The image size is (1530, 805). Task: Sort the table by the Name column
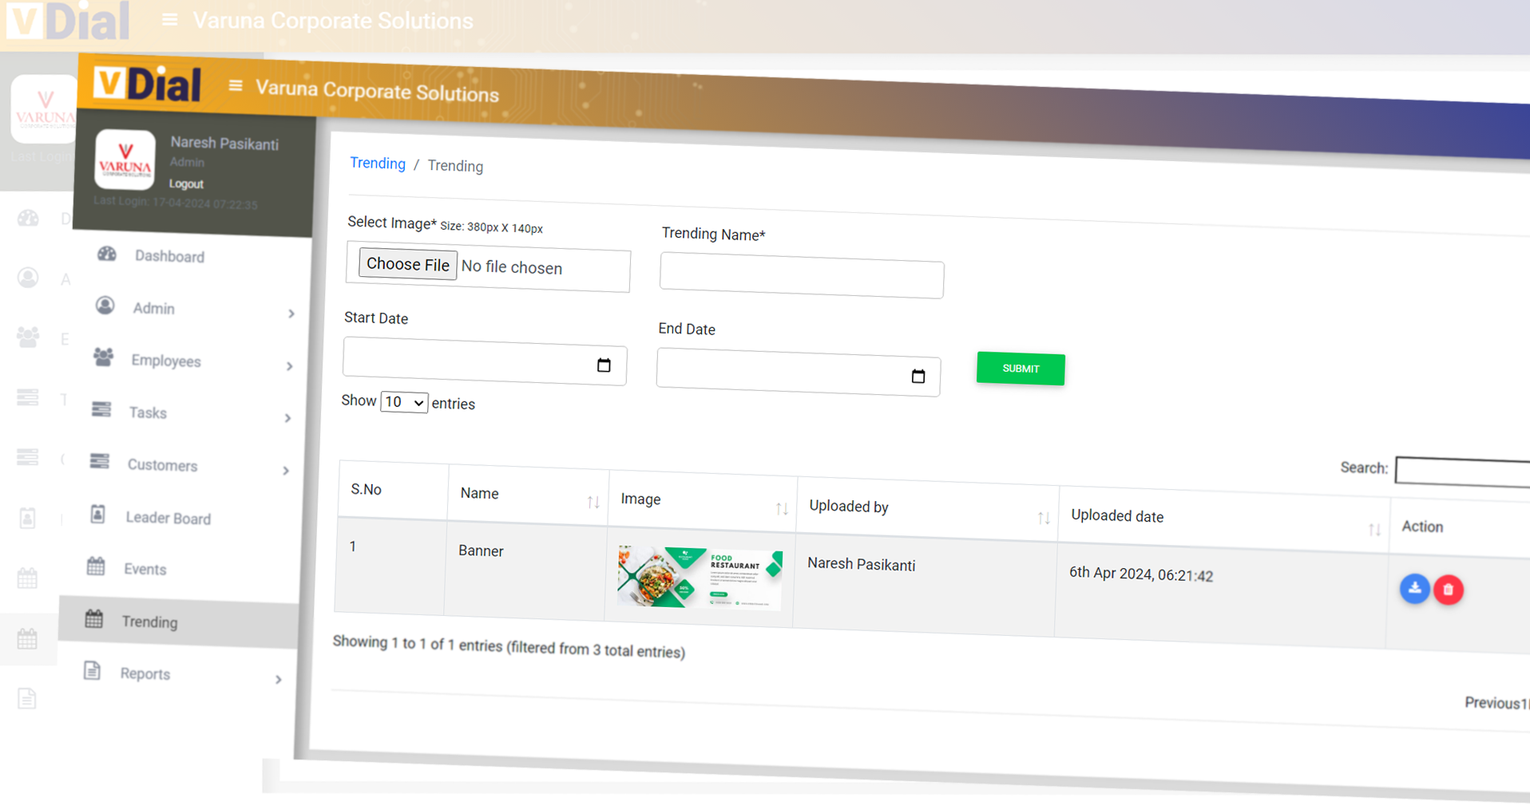593,502
